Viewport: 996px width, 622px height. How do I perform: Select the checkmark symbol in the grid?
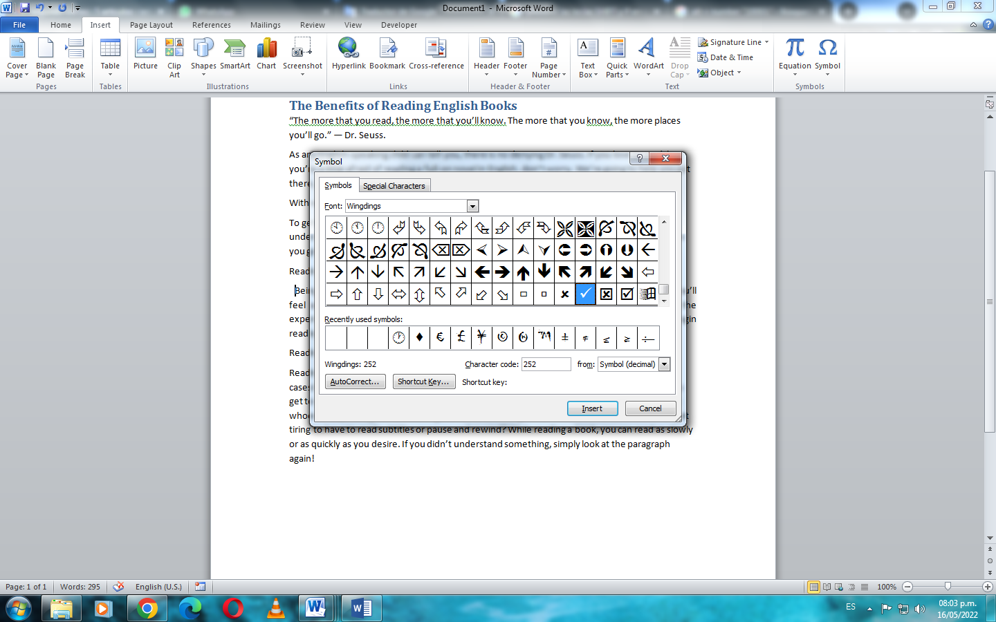coord(585,294)
